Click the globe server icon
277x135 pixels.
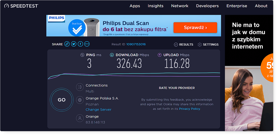pos(80,100)
